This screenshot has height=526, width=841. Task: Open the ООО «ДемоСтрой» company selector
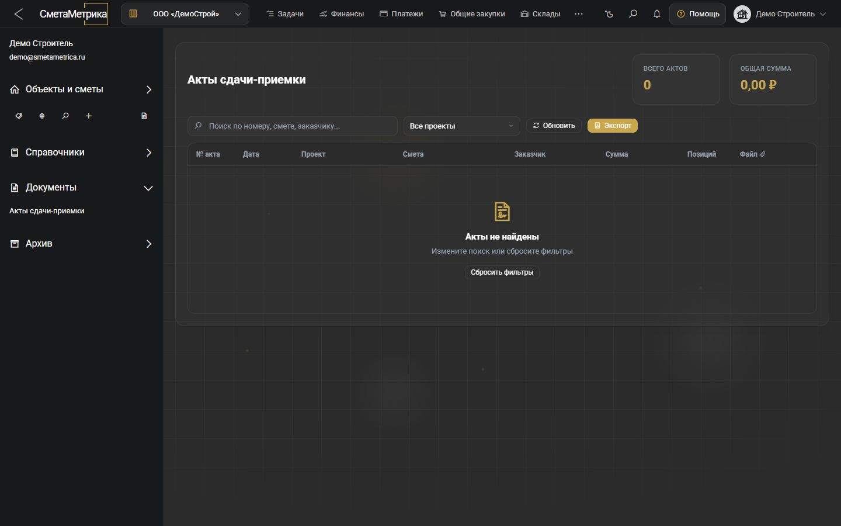point(185,14)
